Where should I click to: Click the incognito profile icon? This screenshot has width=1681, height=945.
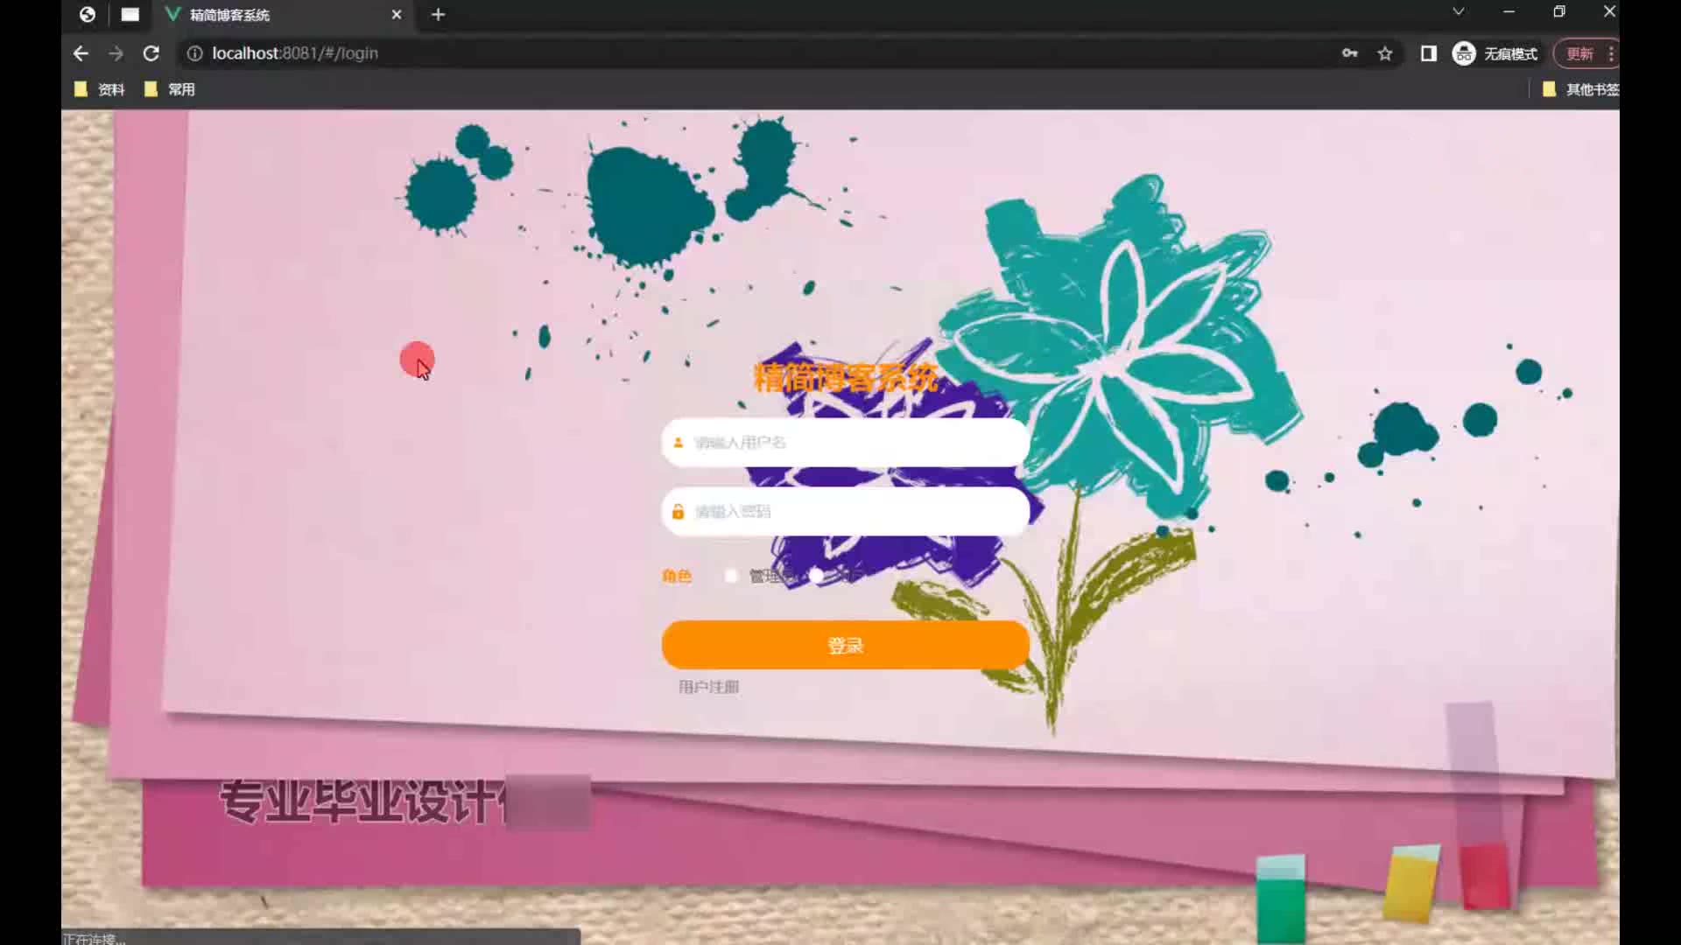1464,53
